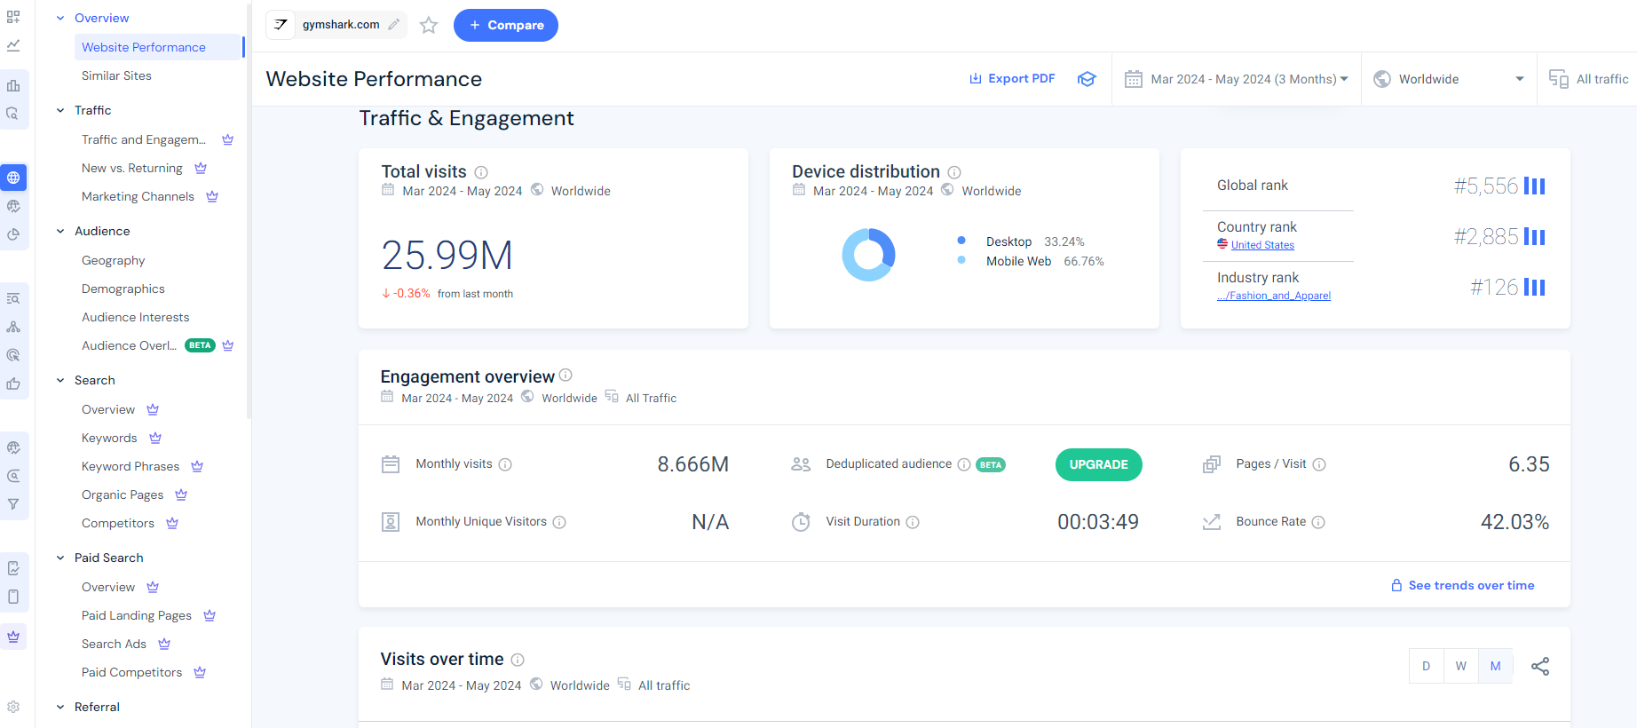Click the device distribution donut chart
The width and height of the screenshot is (1637, 728).
868,255
